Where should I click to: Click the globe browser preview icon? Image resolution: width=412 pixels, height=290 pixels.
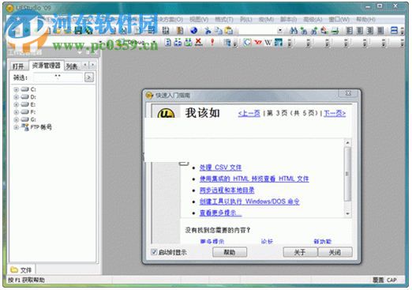194,31
